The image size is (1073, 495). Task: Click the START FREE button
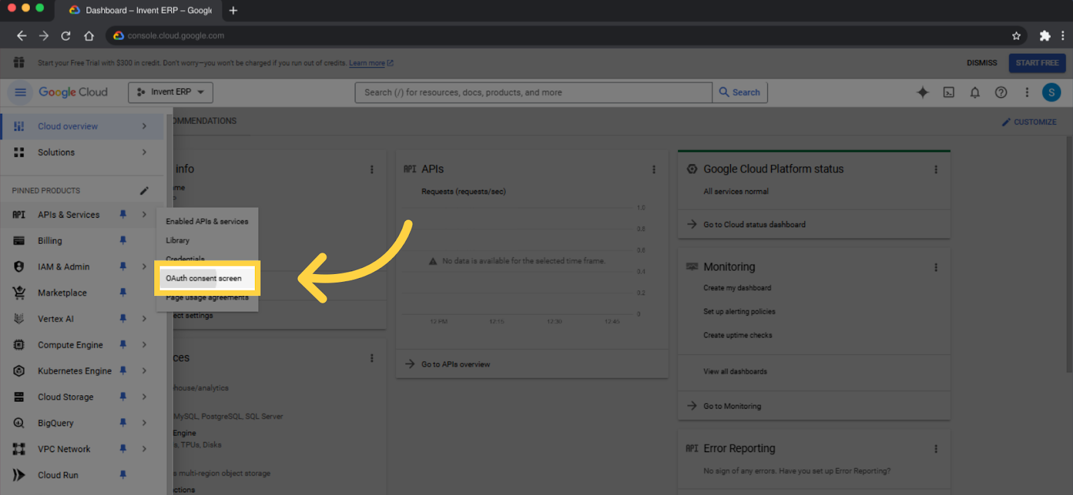click(x=1037, y=63)
